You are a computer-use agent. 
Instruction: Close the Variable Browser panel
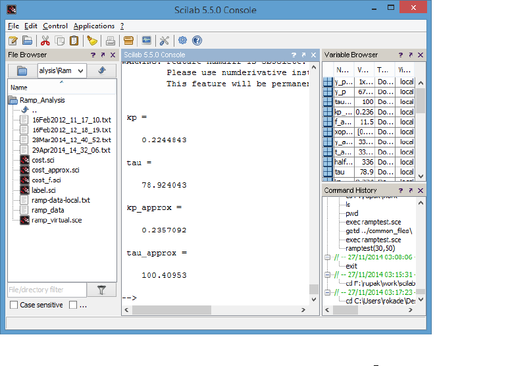(x=421, y=55)
